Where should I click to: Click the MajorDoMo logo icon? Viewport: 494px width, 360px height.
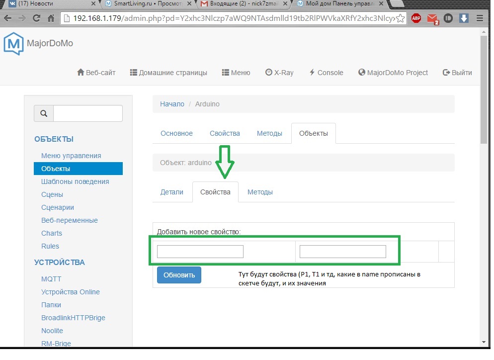coord(13,43)
